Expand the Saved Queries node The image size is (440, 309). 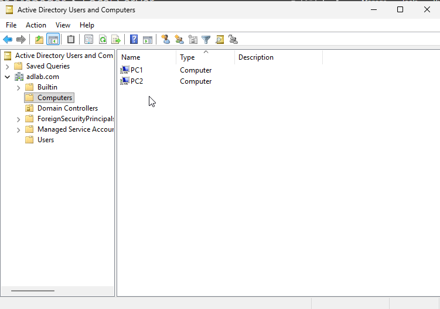[8, 67]
